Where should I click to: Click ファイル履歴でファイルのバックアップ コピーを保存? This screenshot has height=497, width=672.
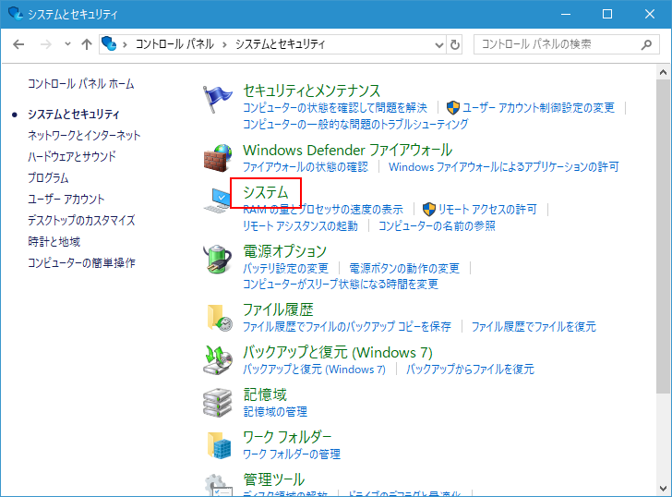[347, 327]
